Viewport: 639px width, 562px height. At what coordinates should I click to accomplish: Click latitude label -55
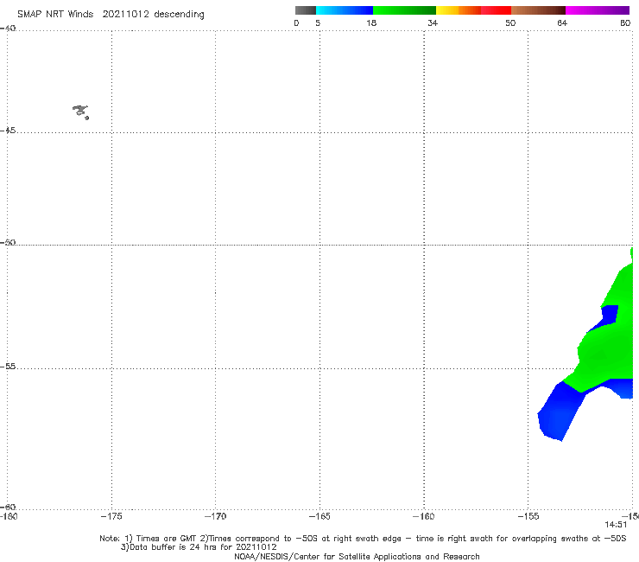point(8,366)
